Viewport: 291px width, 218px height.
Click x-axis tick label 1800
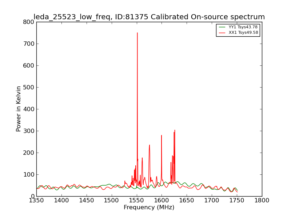[x=262, y=201]
